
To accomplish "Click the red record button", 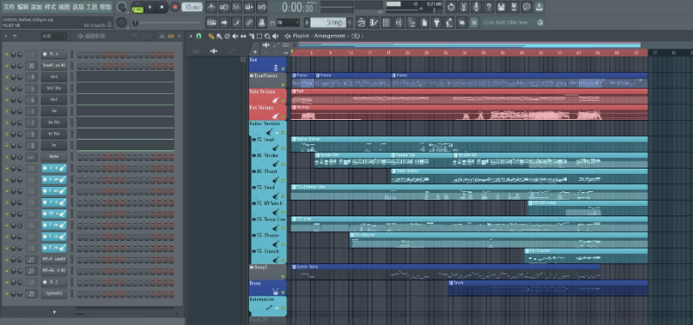I will pos(175,7).
